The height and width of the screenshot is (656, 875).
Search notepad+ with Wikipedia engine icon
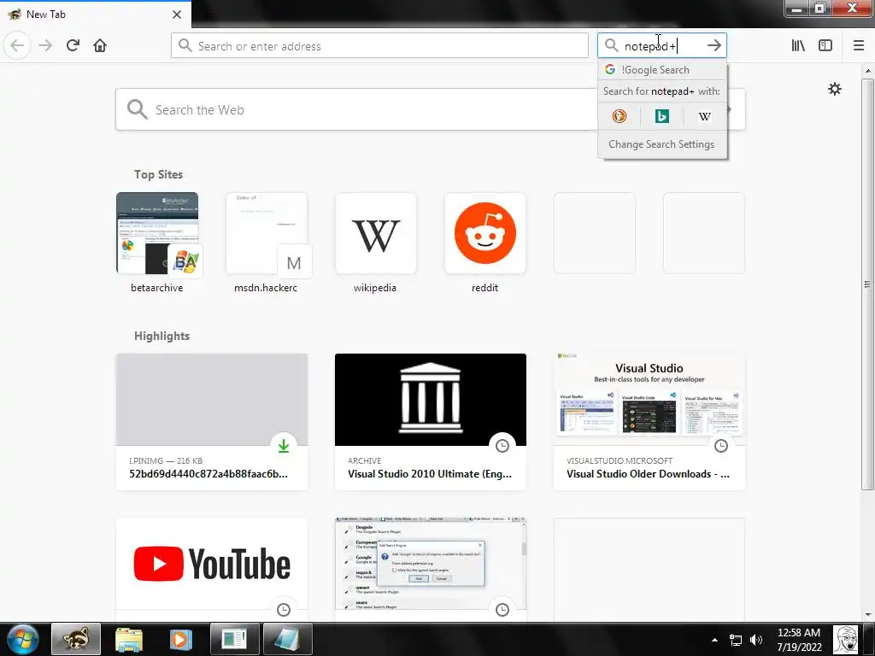point(704,116)
